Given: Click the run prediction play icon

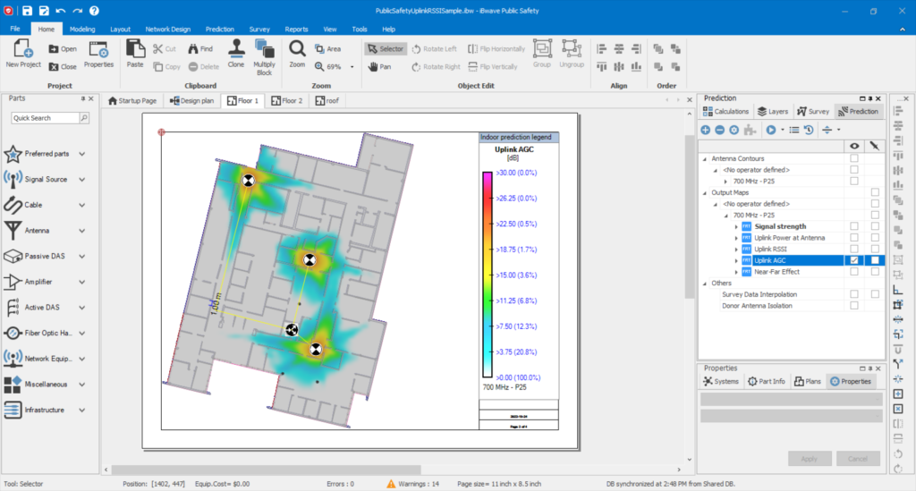Looking at the screenshot, I should [x=770, y=130].
